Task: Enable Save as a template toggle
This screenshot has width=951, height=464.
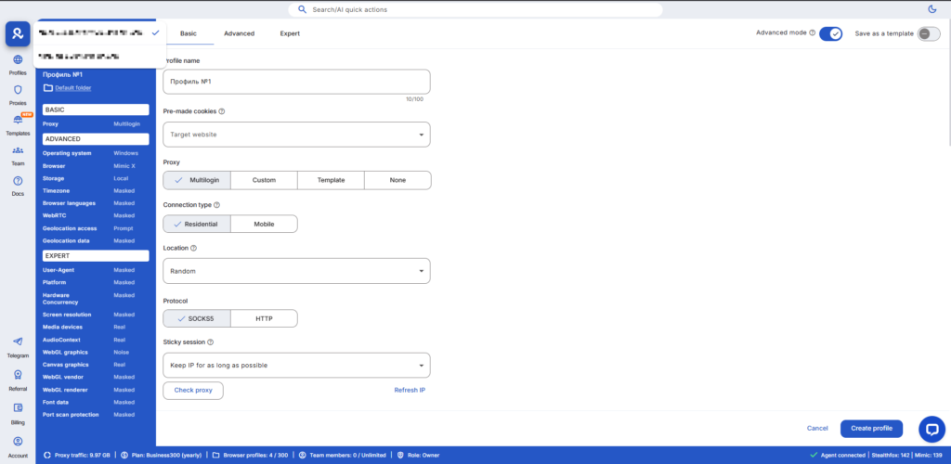Action: tap(928, 33)
